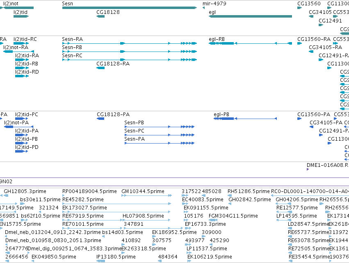The height and width of the screenshot is (263, 349).
Task: Open the l(2)tid-PB CDS label
Action: (26, 139)
